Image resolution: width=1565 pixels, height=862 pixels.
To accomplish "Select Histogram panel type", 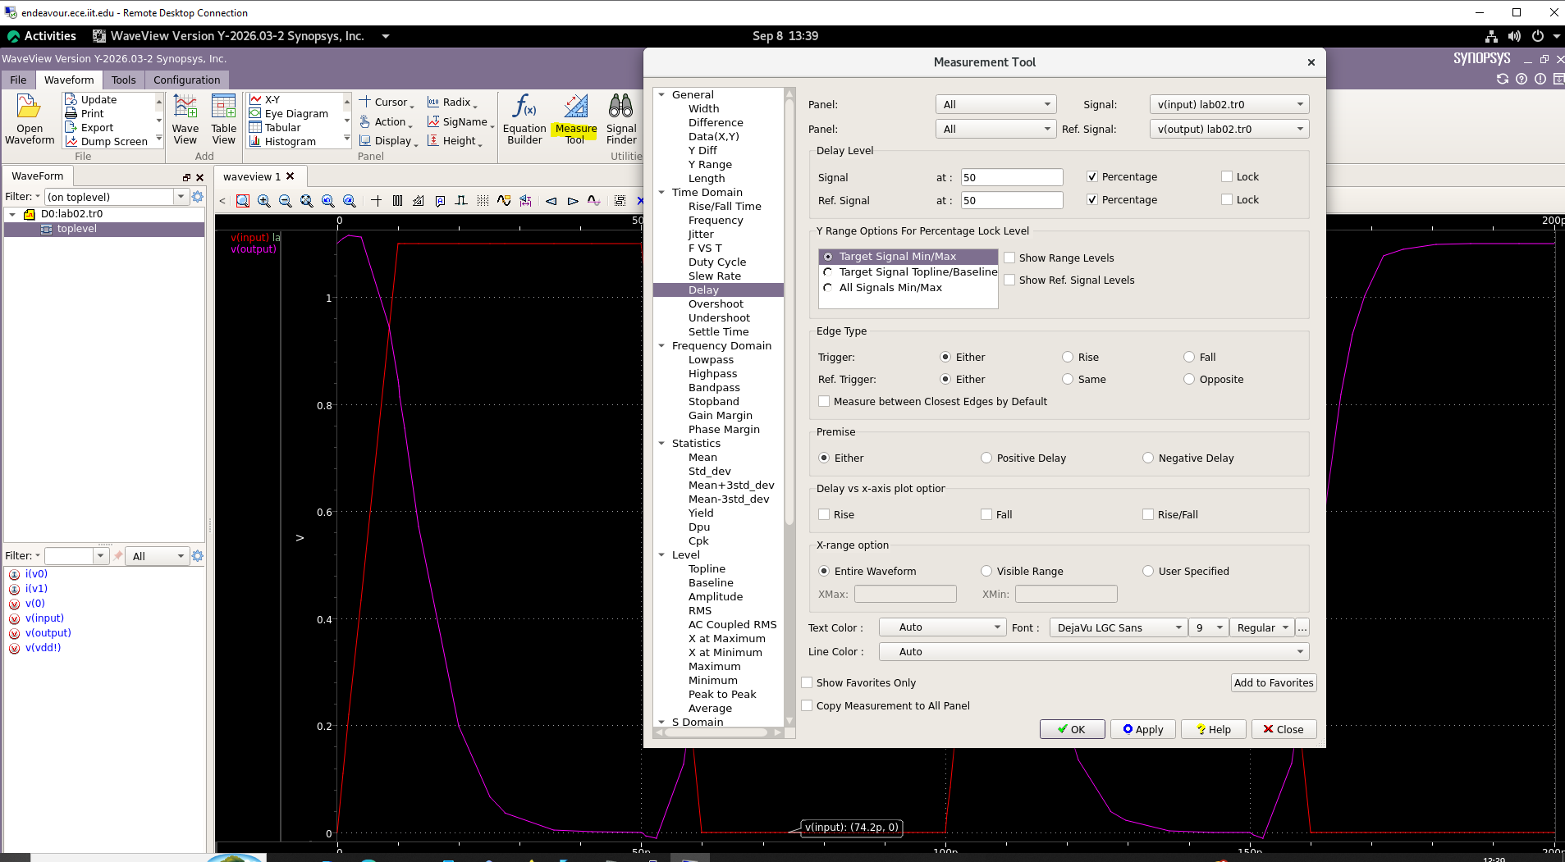I will (283, 141).
